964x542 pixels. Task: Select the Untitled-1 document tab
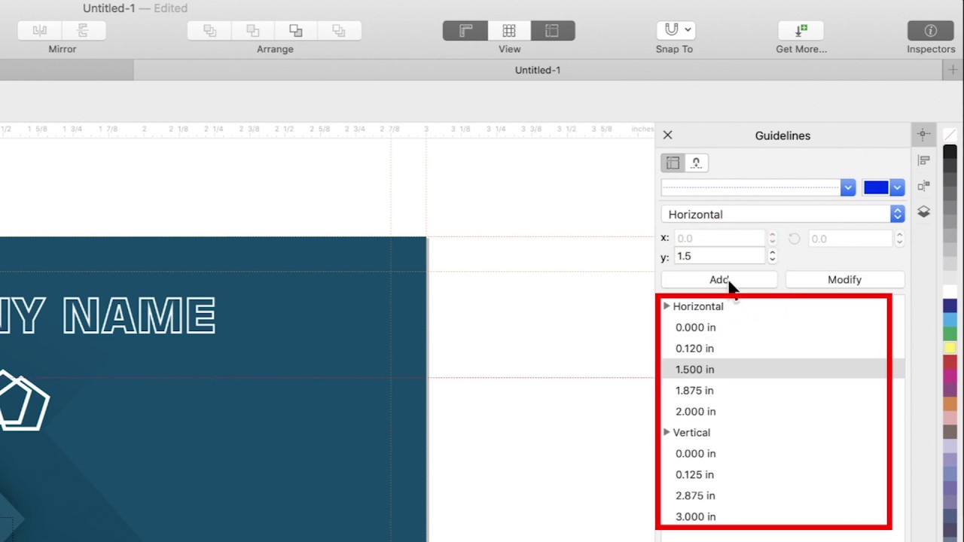(x=538, y=70)
